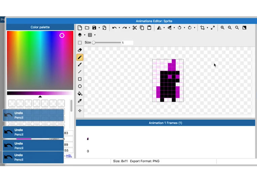Click the Animation 1 Frames (1) header
This screenshot has height=182, width=257.
click(x=165, y=123)
